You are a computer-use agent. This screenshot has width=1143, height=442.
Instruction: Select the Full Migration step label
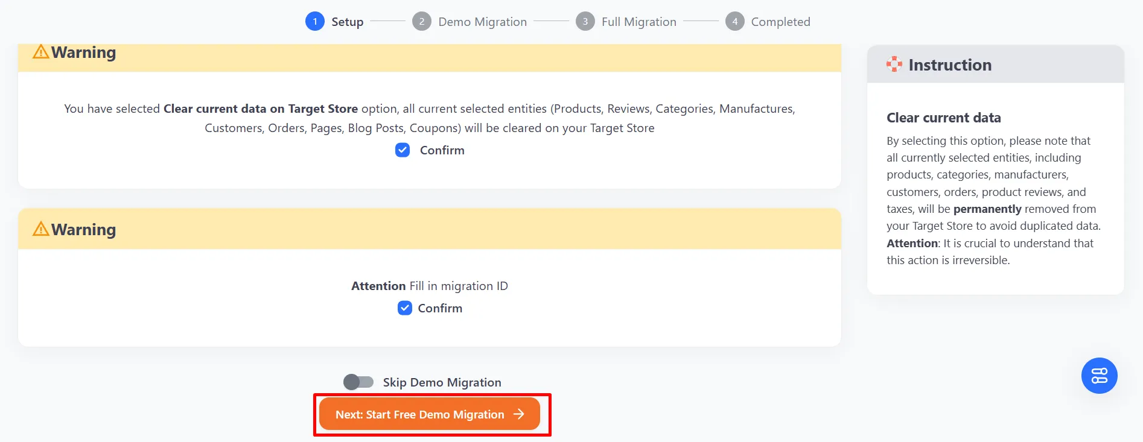pos(638,22)
